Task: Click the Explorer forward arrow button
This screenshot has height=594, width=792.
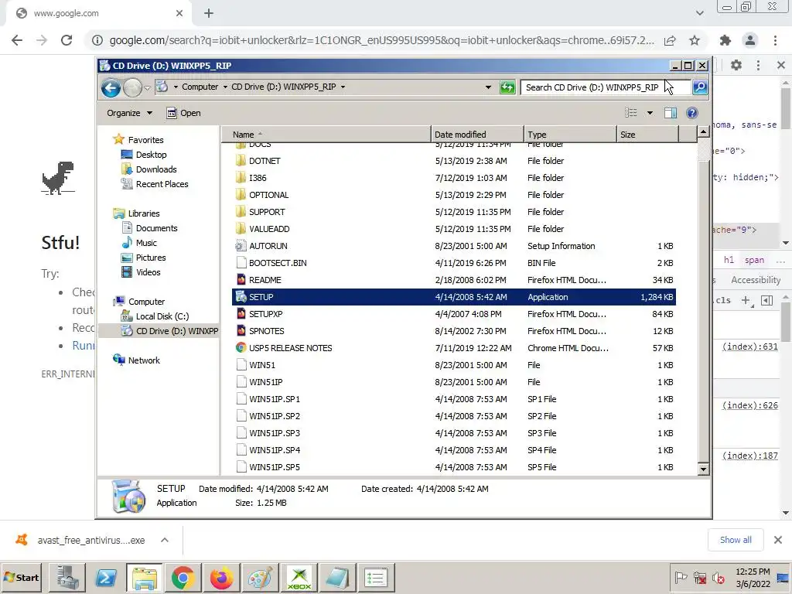Action: 132,88
